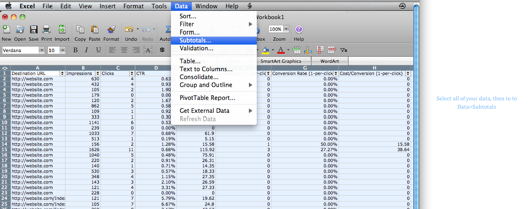Open the Conversion Rate filter dropdown
This screenshot has height=209, width=532.
(x=335, y=73)
